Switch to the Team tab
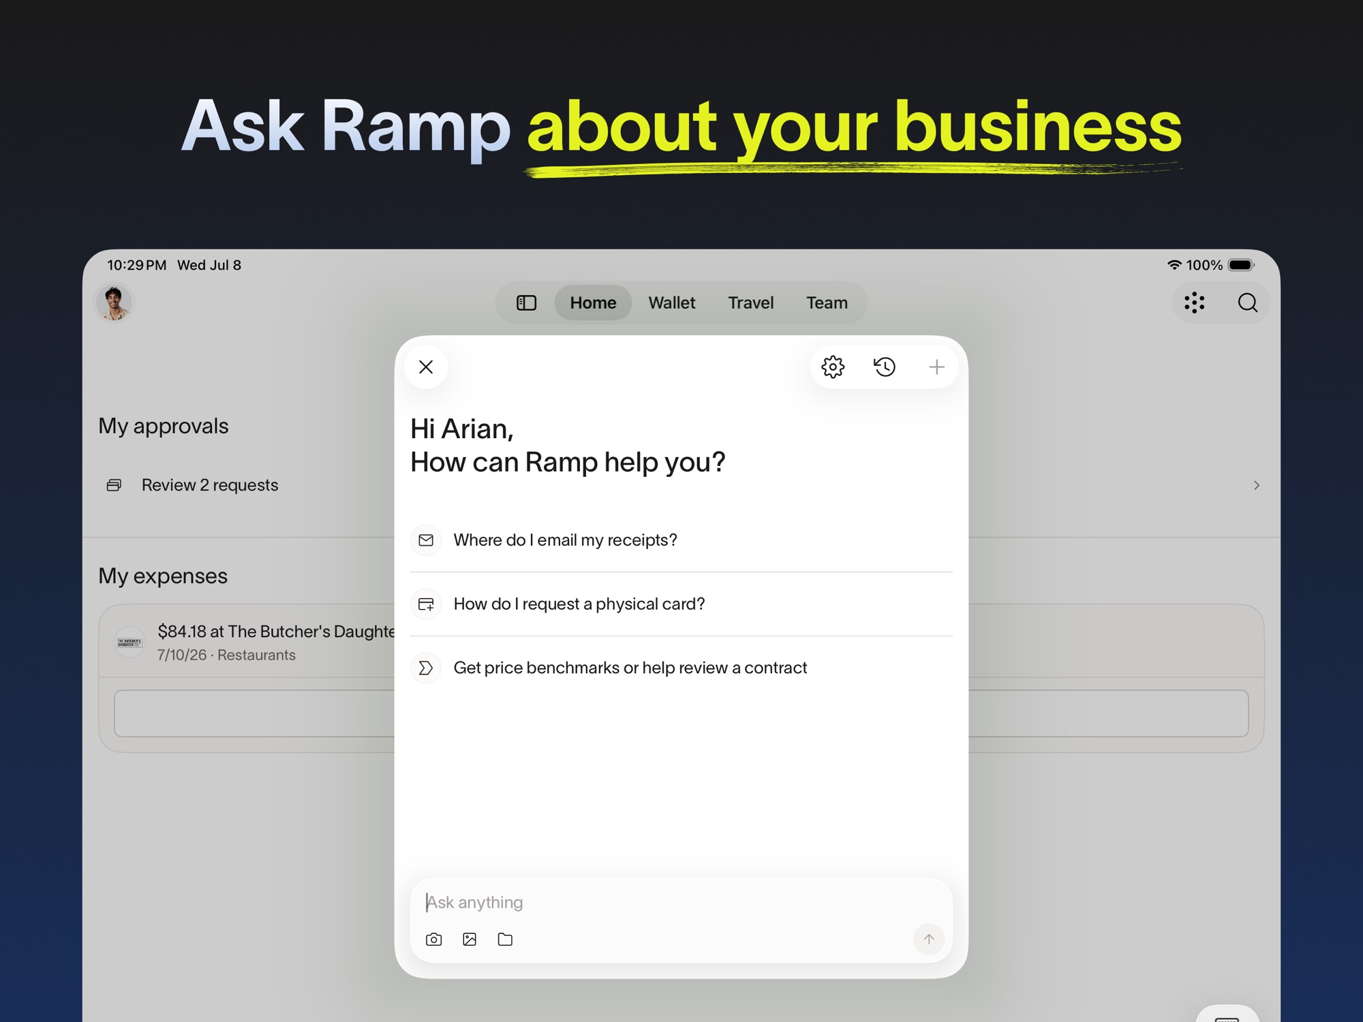This screenshot has width=1363, height=1022. pyautogui.click(x=827, y=303)
